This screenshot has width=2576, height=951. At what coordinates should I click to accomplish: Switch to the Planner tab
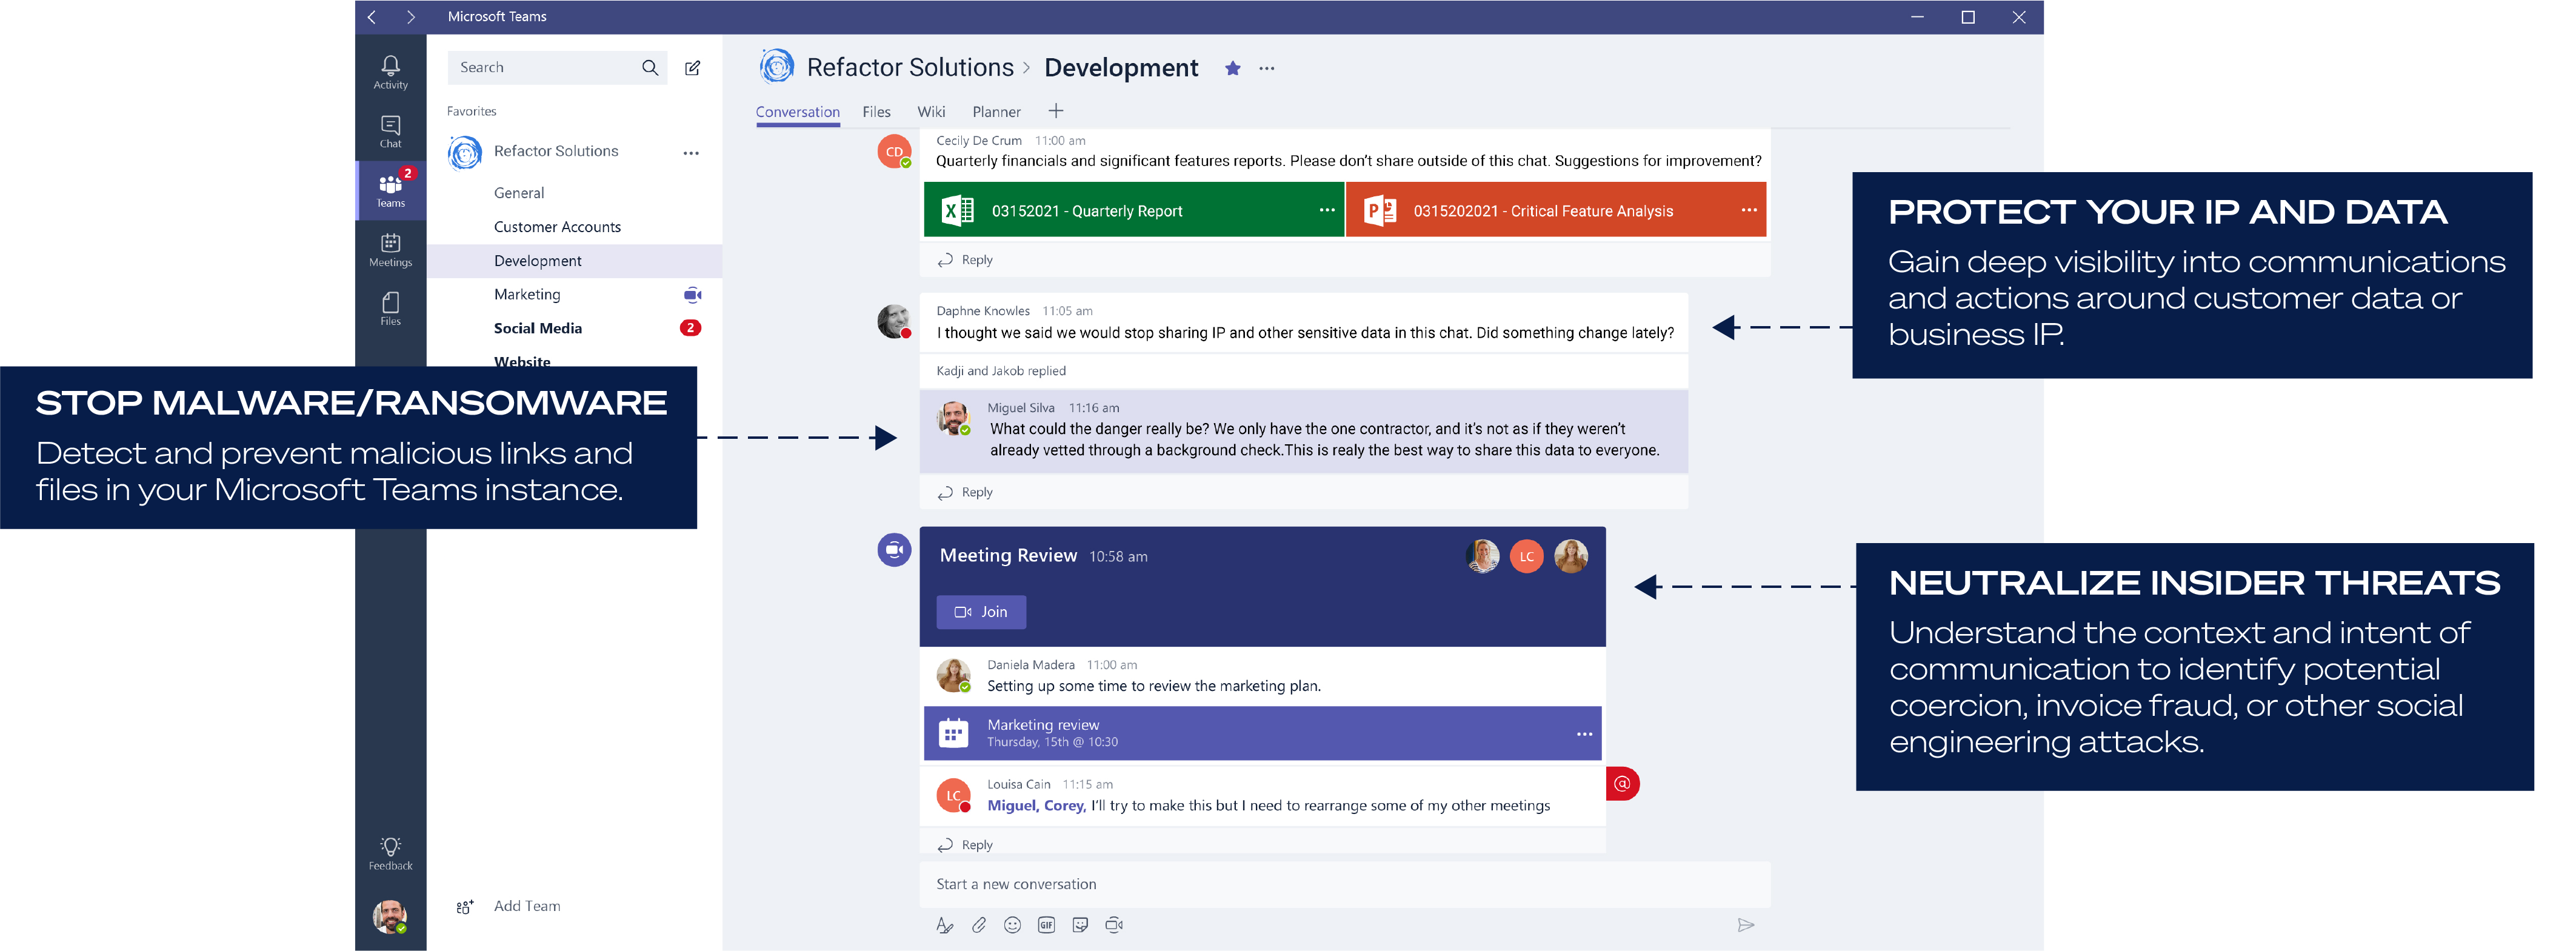(x=996, y=112)
